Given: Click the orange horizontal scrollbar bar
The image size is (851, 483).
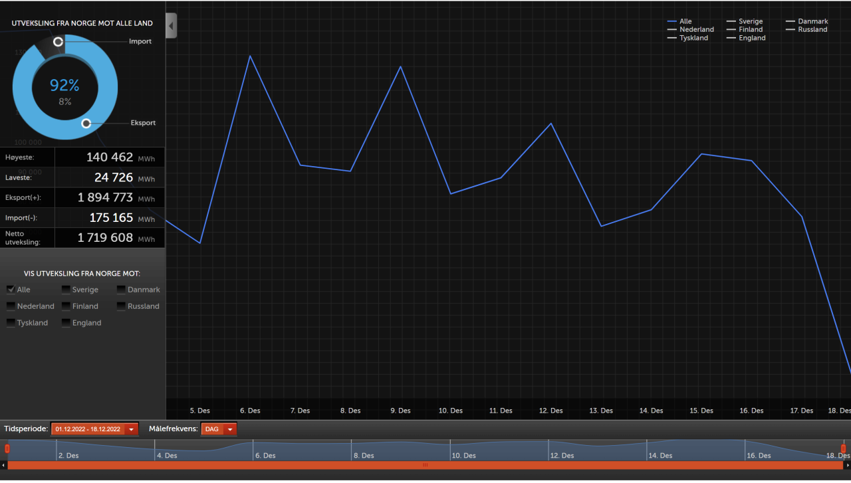Looking at the screenshot, I should pos(425,465).
